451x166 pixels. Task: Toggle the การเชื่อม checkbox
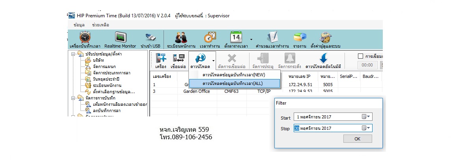360,56
